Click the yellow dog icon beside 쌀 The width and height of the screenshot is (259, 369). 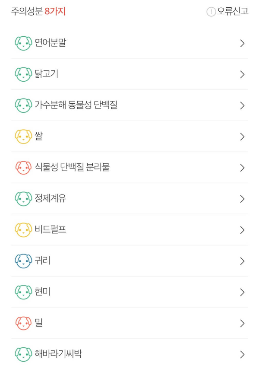pos(22,137)
